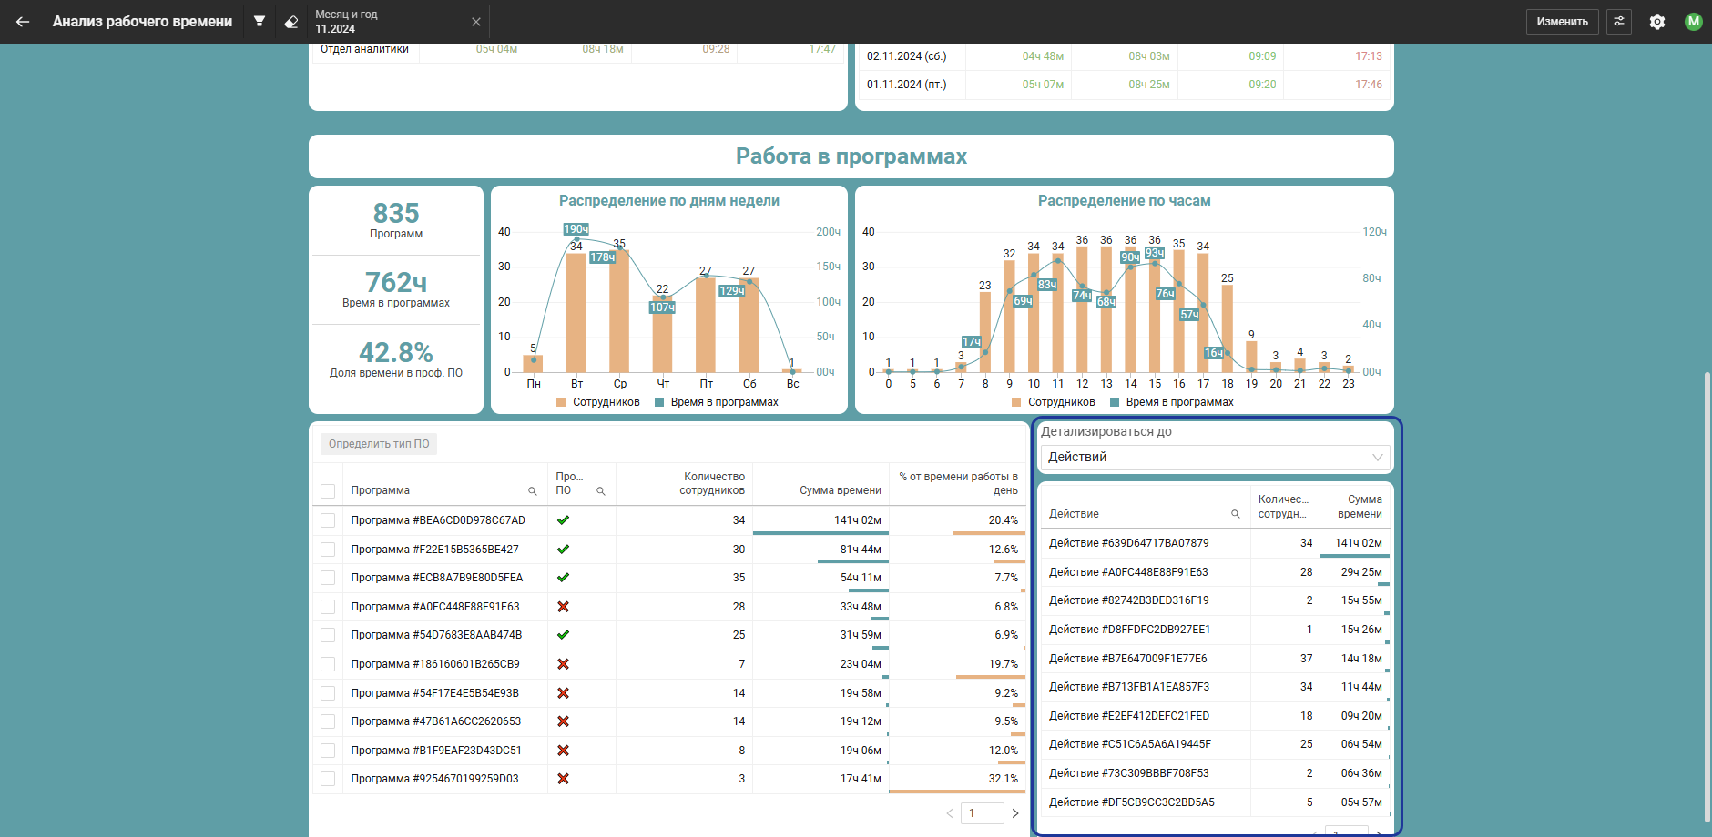Sort by % от времени работы в день
This screenshot has width=1712, height=837.
958,483
